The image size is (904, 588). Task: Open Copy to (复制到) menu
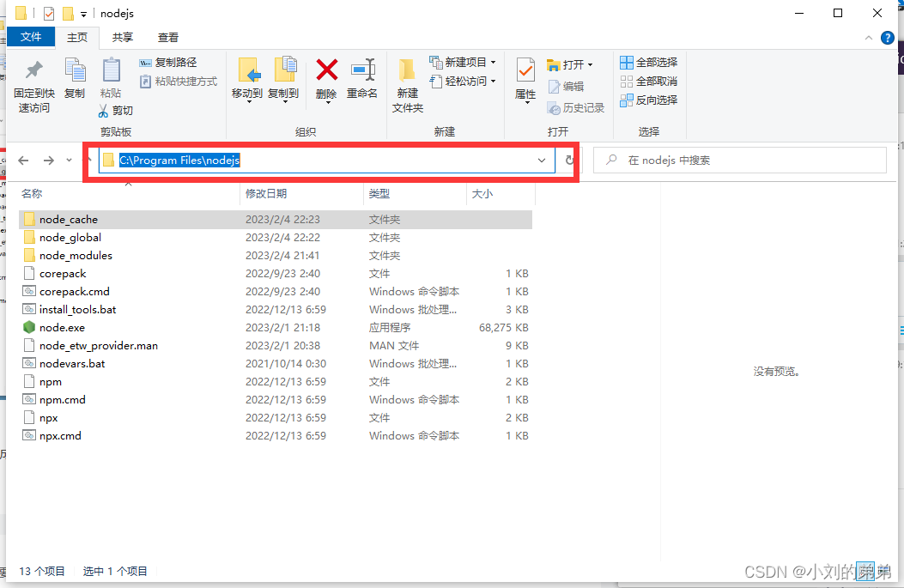coord(283,80)
